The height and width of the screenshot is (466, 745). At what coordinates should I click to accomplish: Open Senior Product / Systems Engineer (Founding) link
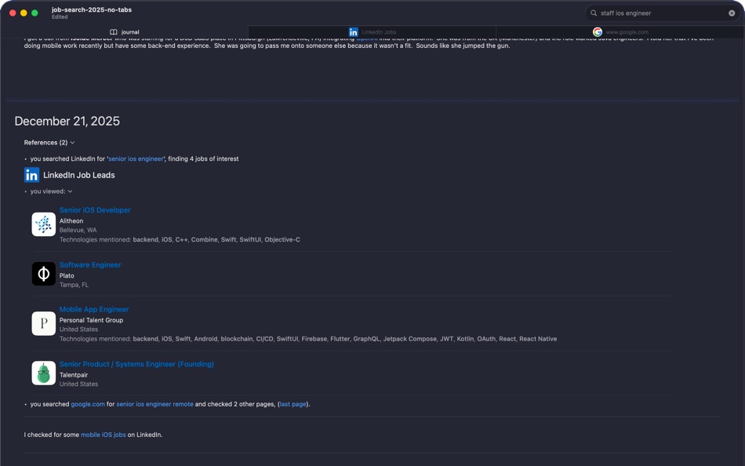(x=136, y=364)
